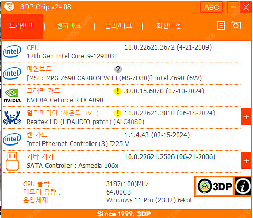253x218 pixels.
Task: Click the ABC language button
Action: [211, 7]
